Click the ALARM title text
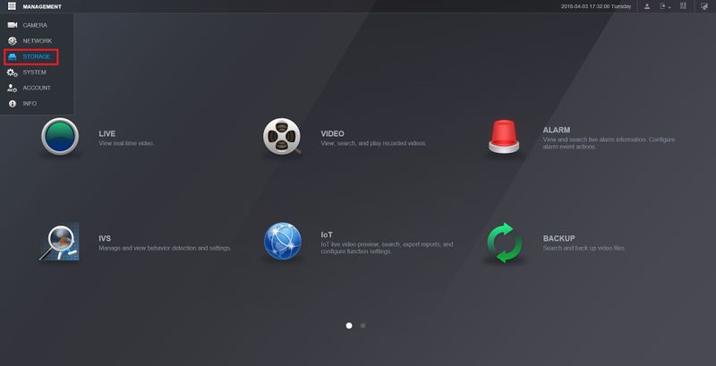This screenshot has height=366, width=716. point(556,130)
